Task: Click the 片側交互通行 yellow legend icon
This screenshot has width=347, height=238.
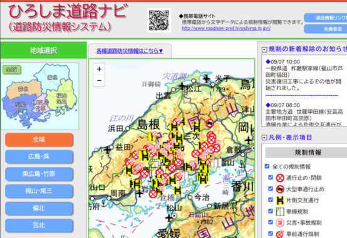Action: click(x=280, y=200)
